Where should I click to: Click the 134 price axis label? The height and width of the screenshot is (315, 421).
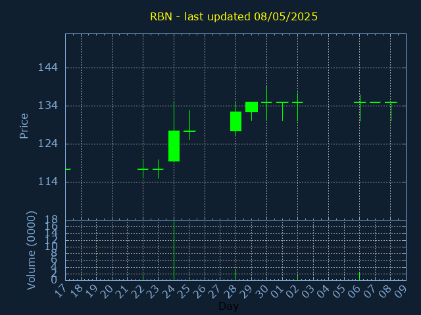click(x=48, y=106)
